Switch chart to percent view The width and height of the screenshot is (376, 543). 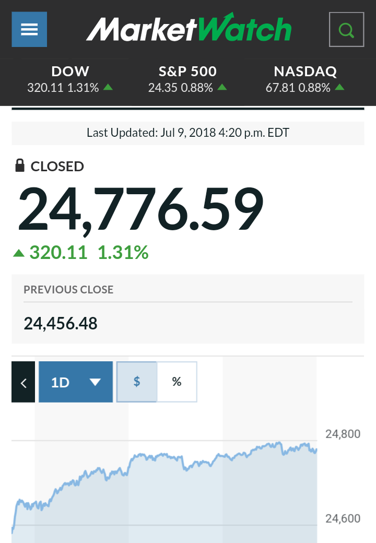pyautogui.click(x=177, y=382)
